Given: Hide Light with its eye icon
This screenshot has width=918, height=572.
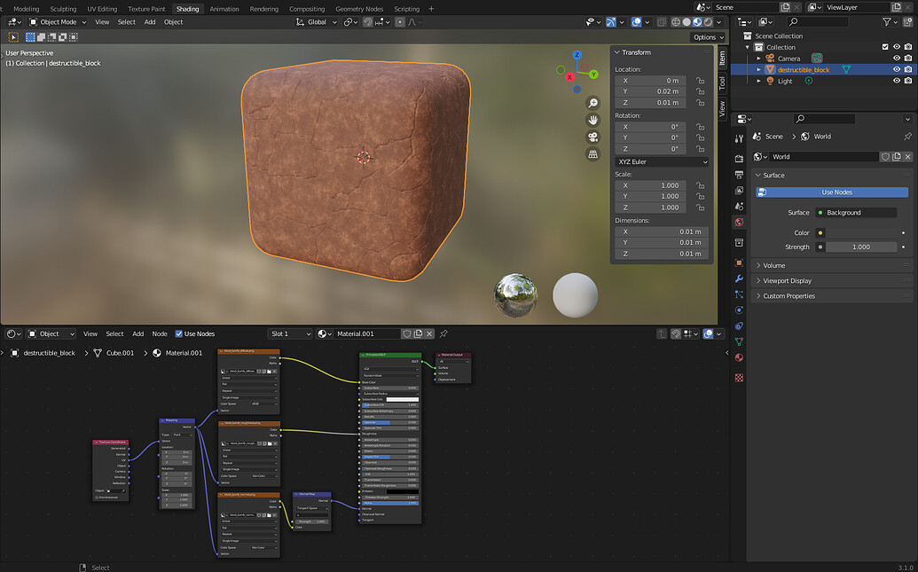Looking at the screenshot, I should pyautogui.click(x=897, y=81).
